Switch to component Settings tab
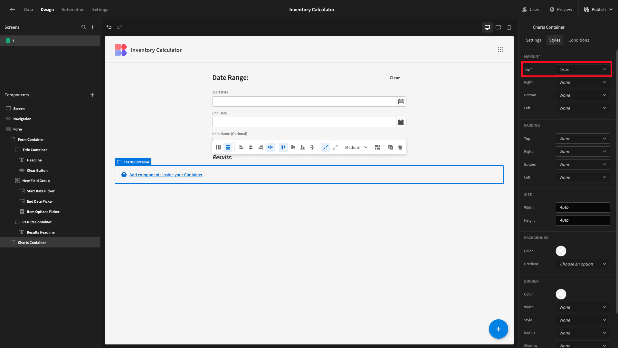Screen dimensions: 618x348 tap(533, 40)
